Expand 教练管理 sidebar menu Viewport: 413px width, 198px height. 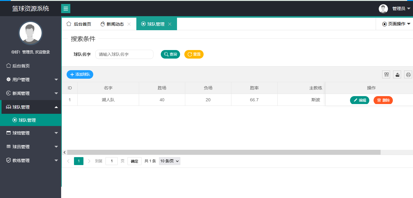pyautogui.click(x=31, y=160)
